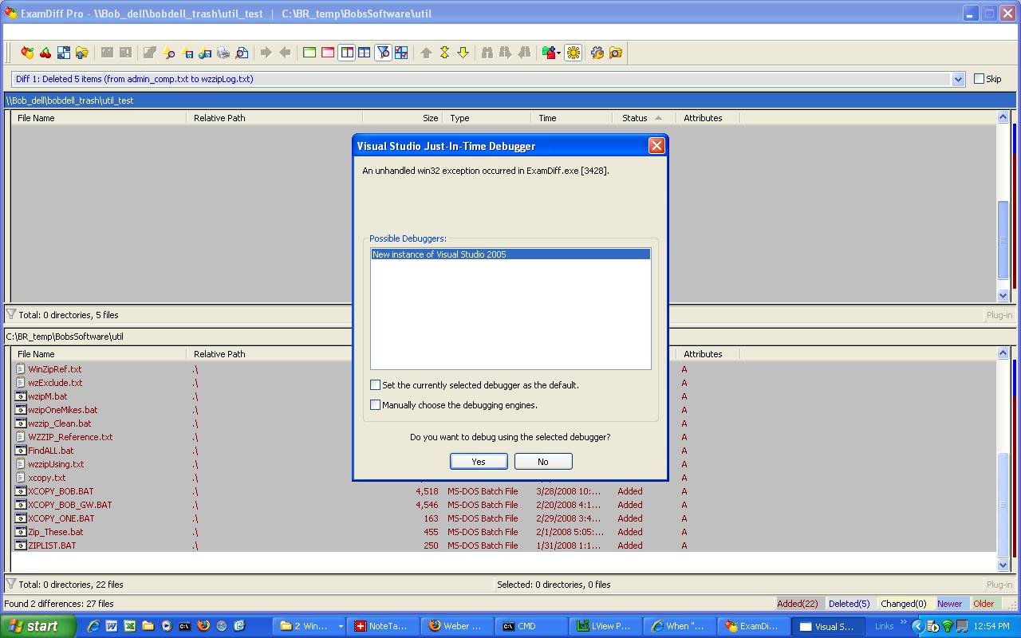Check 'Manually choose the debugging engines'
This screenshot has height=638, width=1021.
click(x=375, y=405)
